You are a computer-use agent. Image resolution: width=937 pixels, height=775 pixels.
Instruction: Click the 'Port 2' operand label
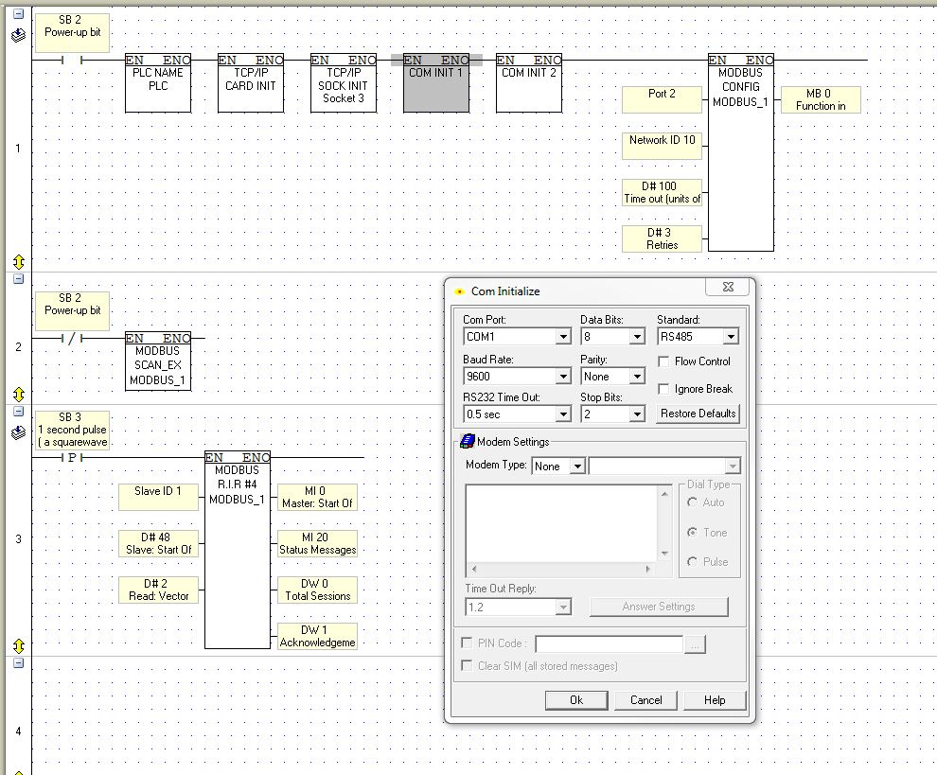click(662, 99)
